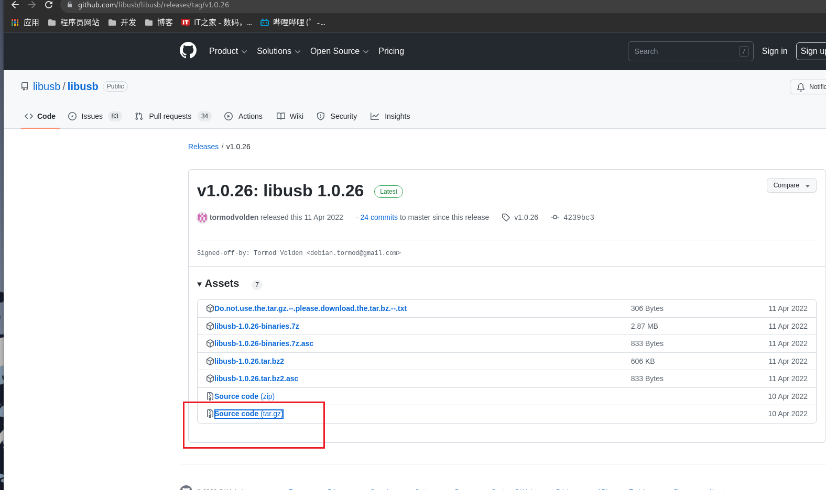Open the 应用 apps bookmark

[x=25, y=23]
